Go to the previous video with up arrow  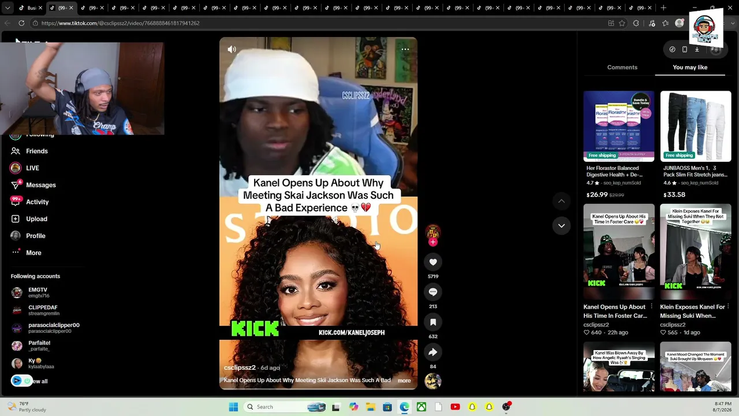point(561,201)
